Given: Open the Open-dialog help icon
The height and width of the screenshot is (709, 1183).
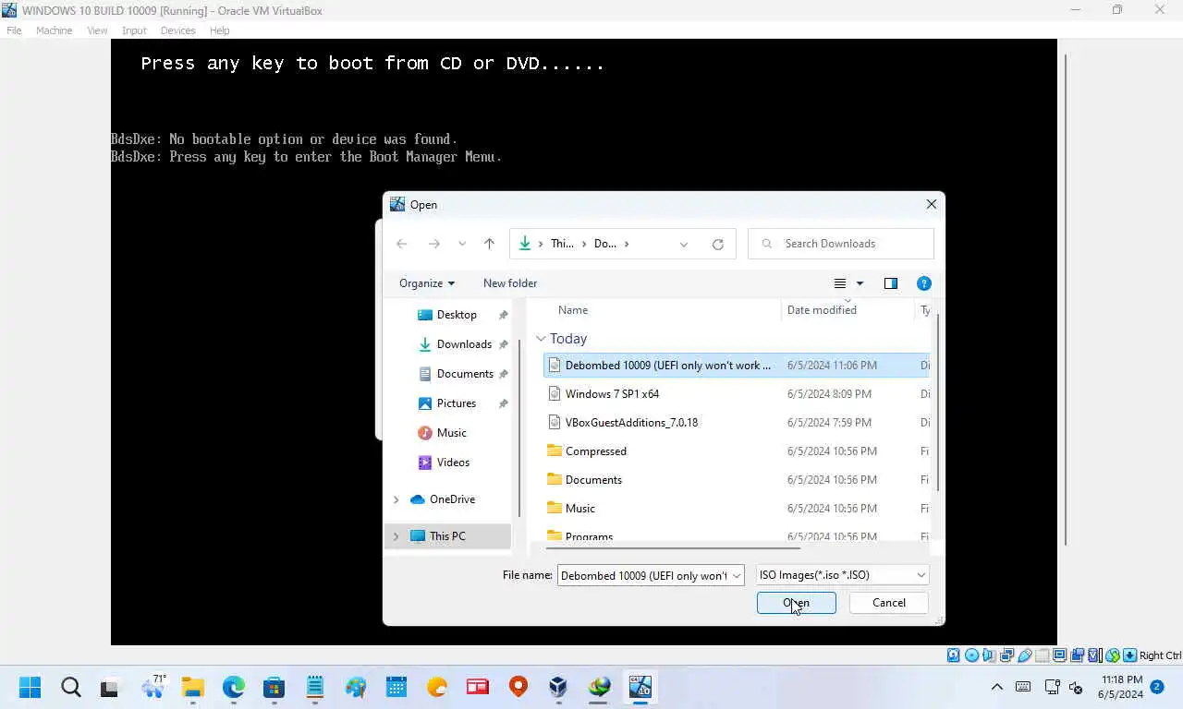Looking at the screenshot, I should [923, 283].
